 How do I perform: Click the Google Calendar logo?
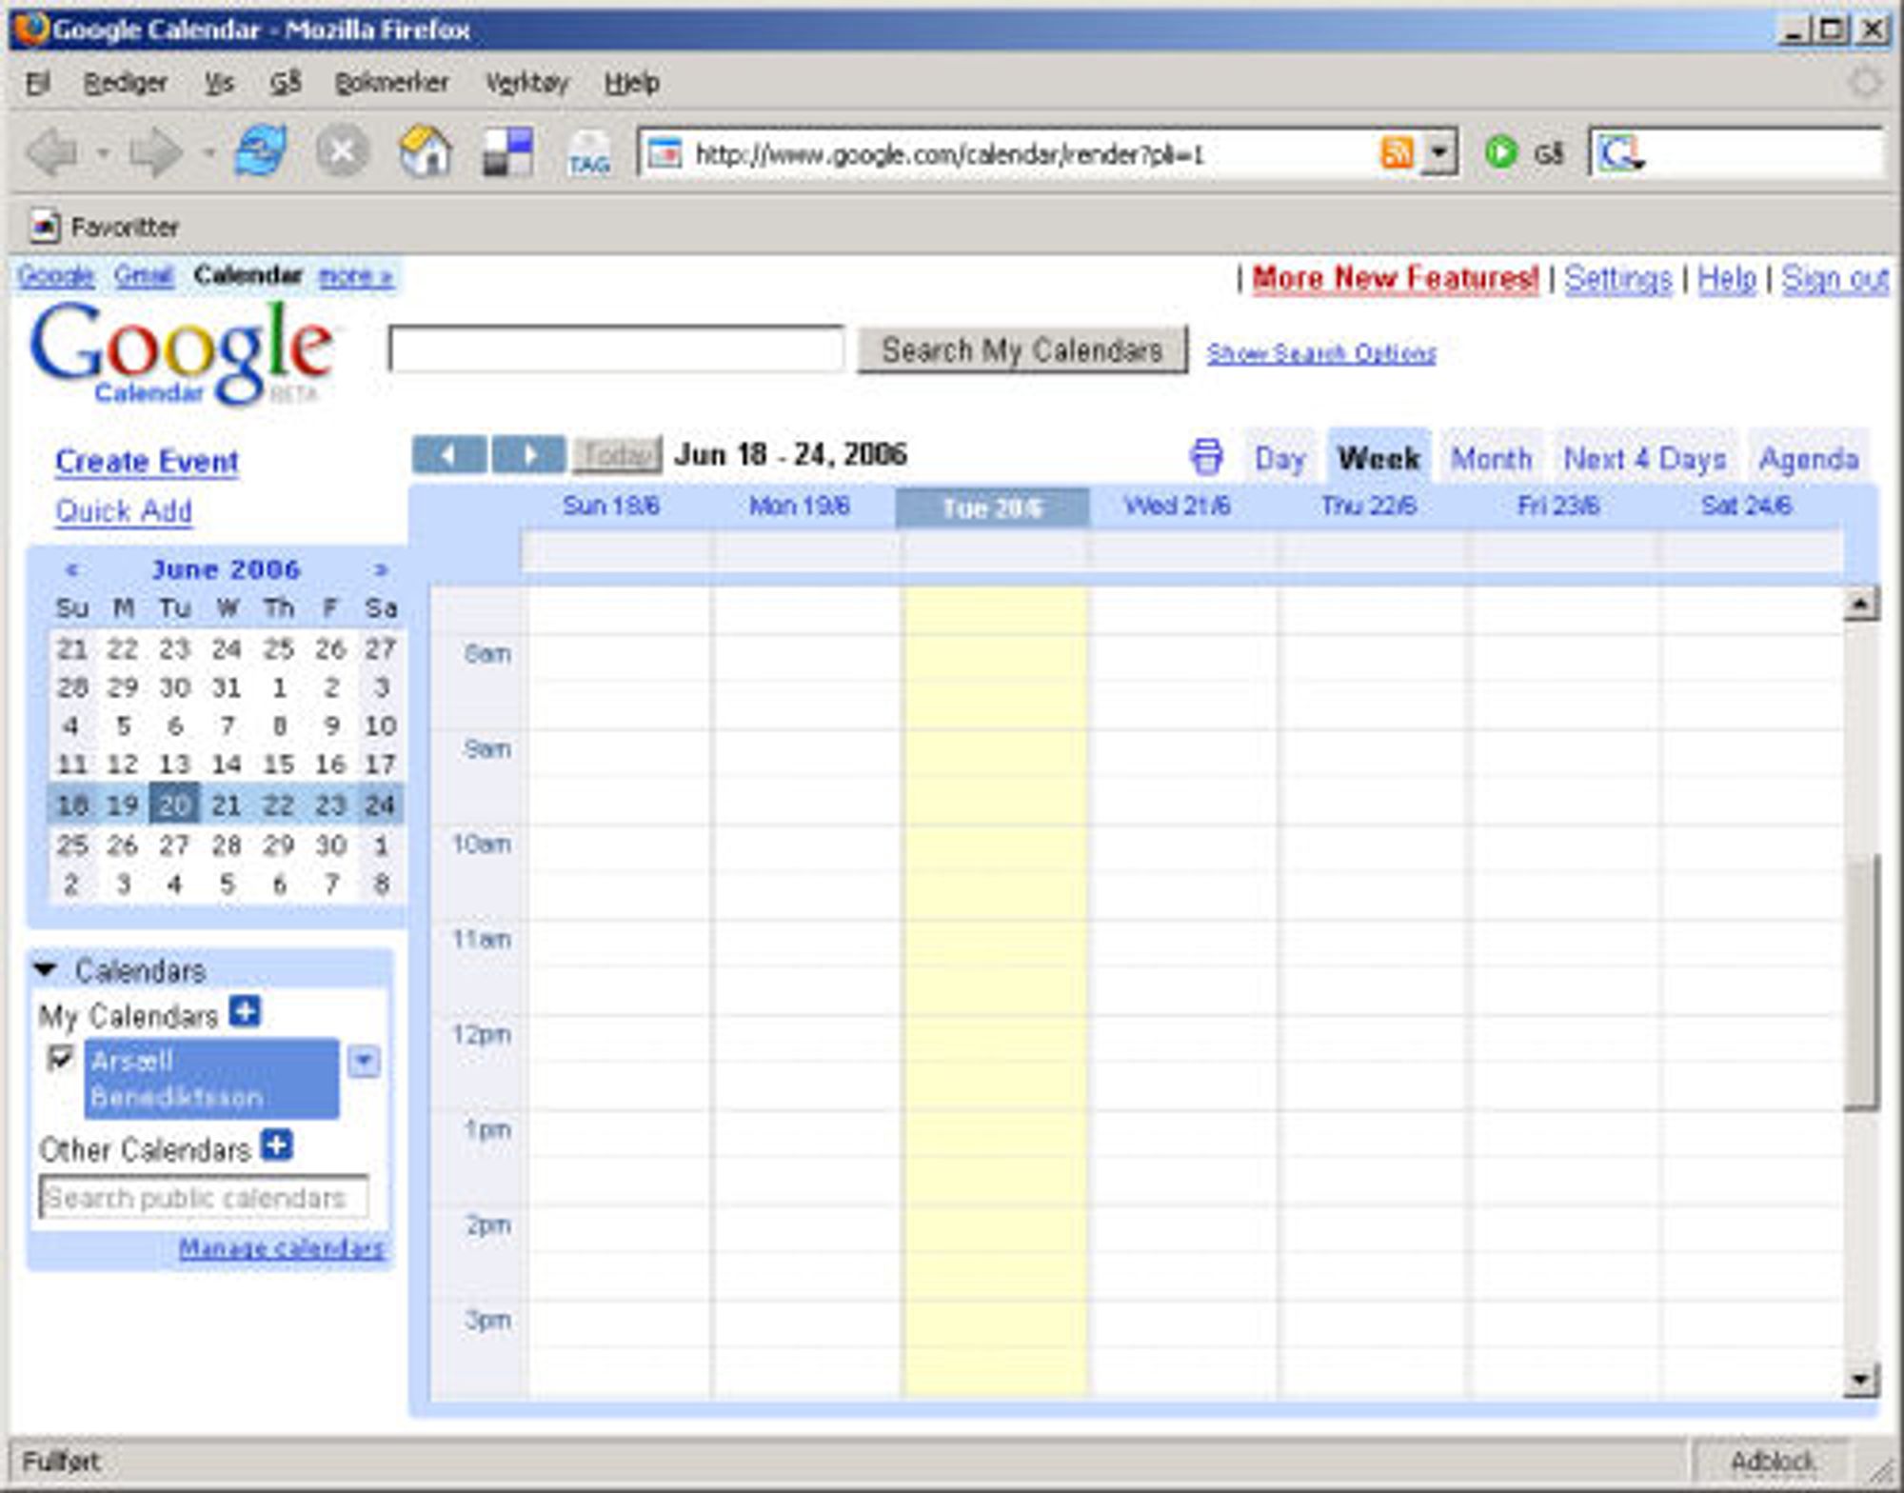tap(181, 352)
